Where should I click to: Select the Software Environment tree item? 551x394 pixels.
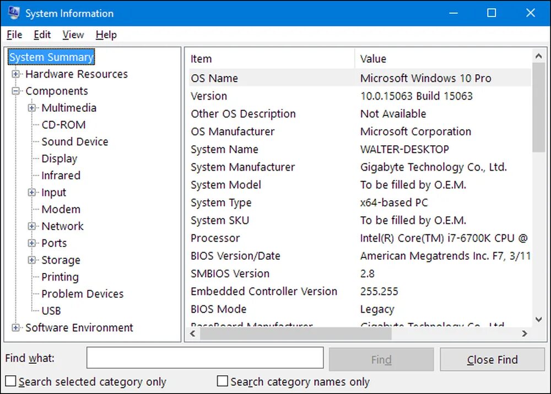(79, 327)
